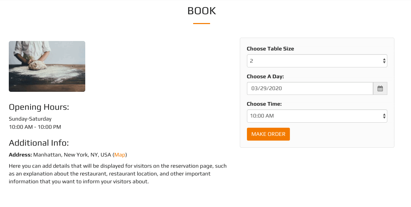411x207 pixels.
Task: Click the Choose Table Size label
Action: coord(270,49)
